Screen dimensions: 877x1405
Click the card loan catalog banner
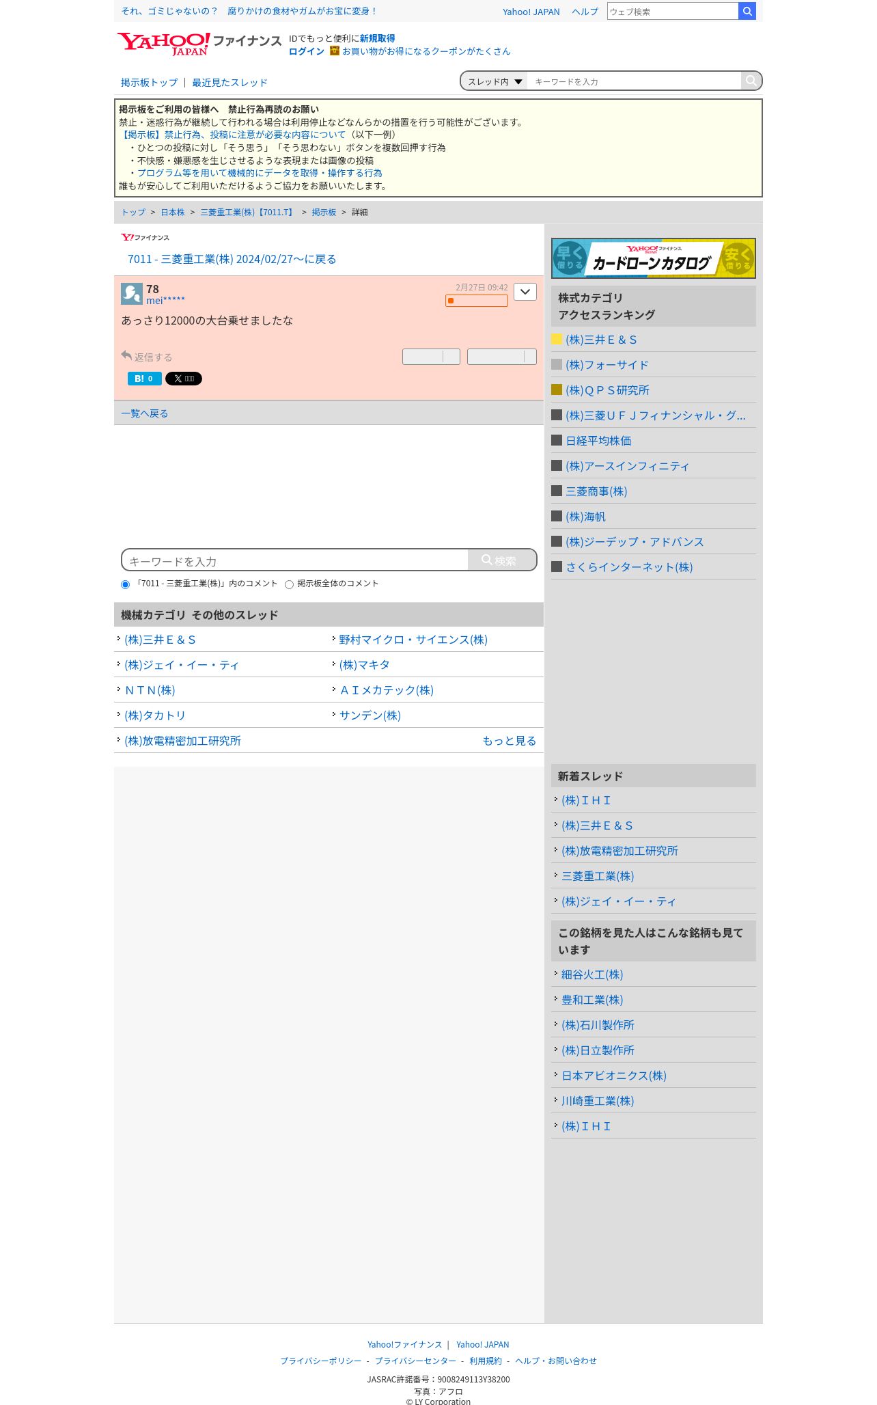pos(654,258)
